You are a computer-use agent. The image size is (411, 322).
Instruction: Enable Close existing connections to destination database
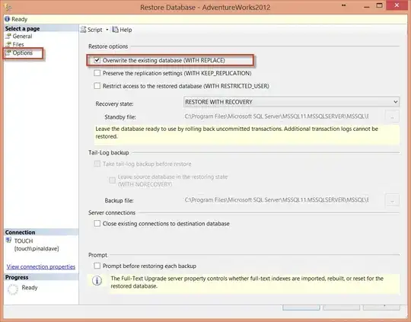click(97, 223)
